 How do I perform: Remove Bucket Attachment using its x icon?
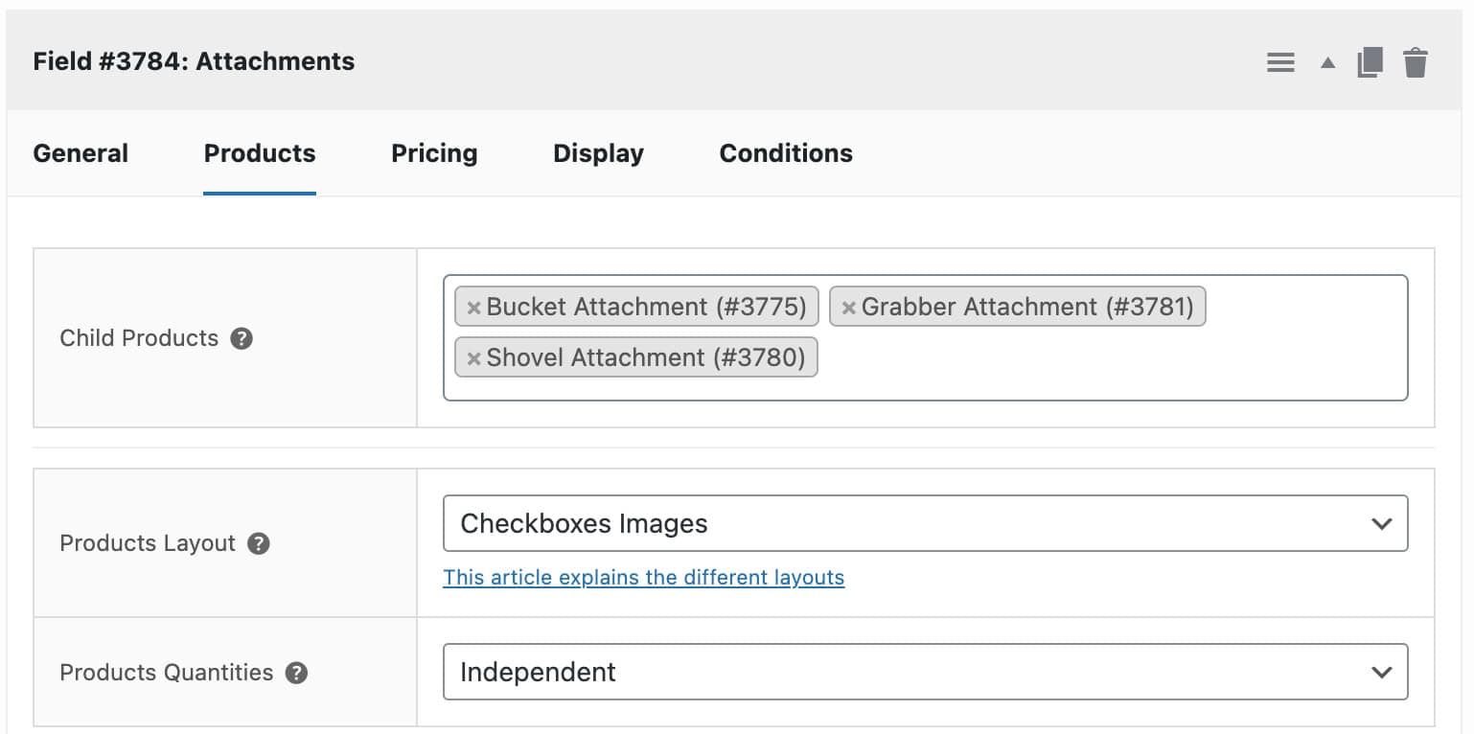coord(472,307)
